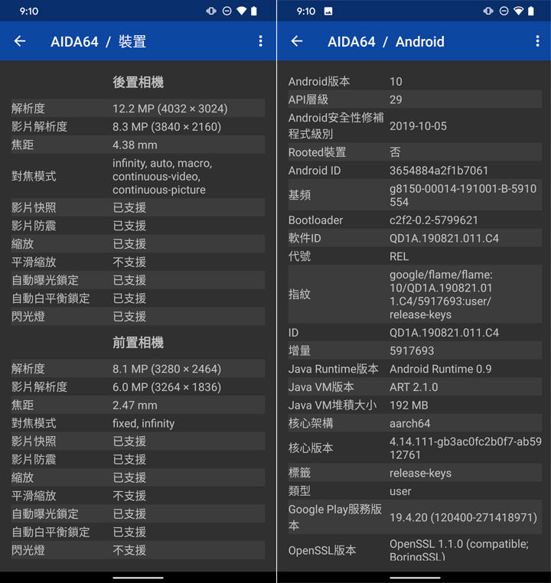Select the 後置相機 section header
The height and width of the screenshot is (583, 551).
click(x=139, y=82)
